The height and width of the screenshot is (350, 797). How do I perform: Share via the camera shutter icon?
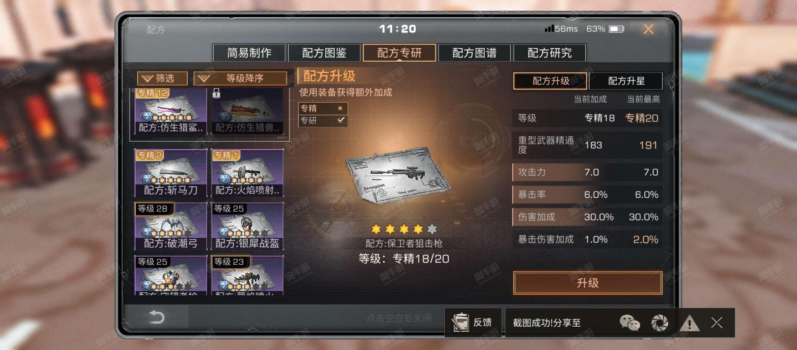pos(660,323)
